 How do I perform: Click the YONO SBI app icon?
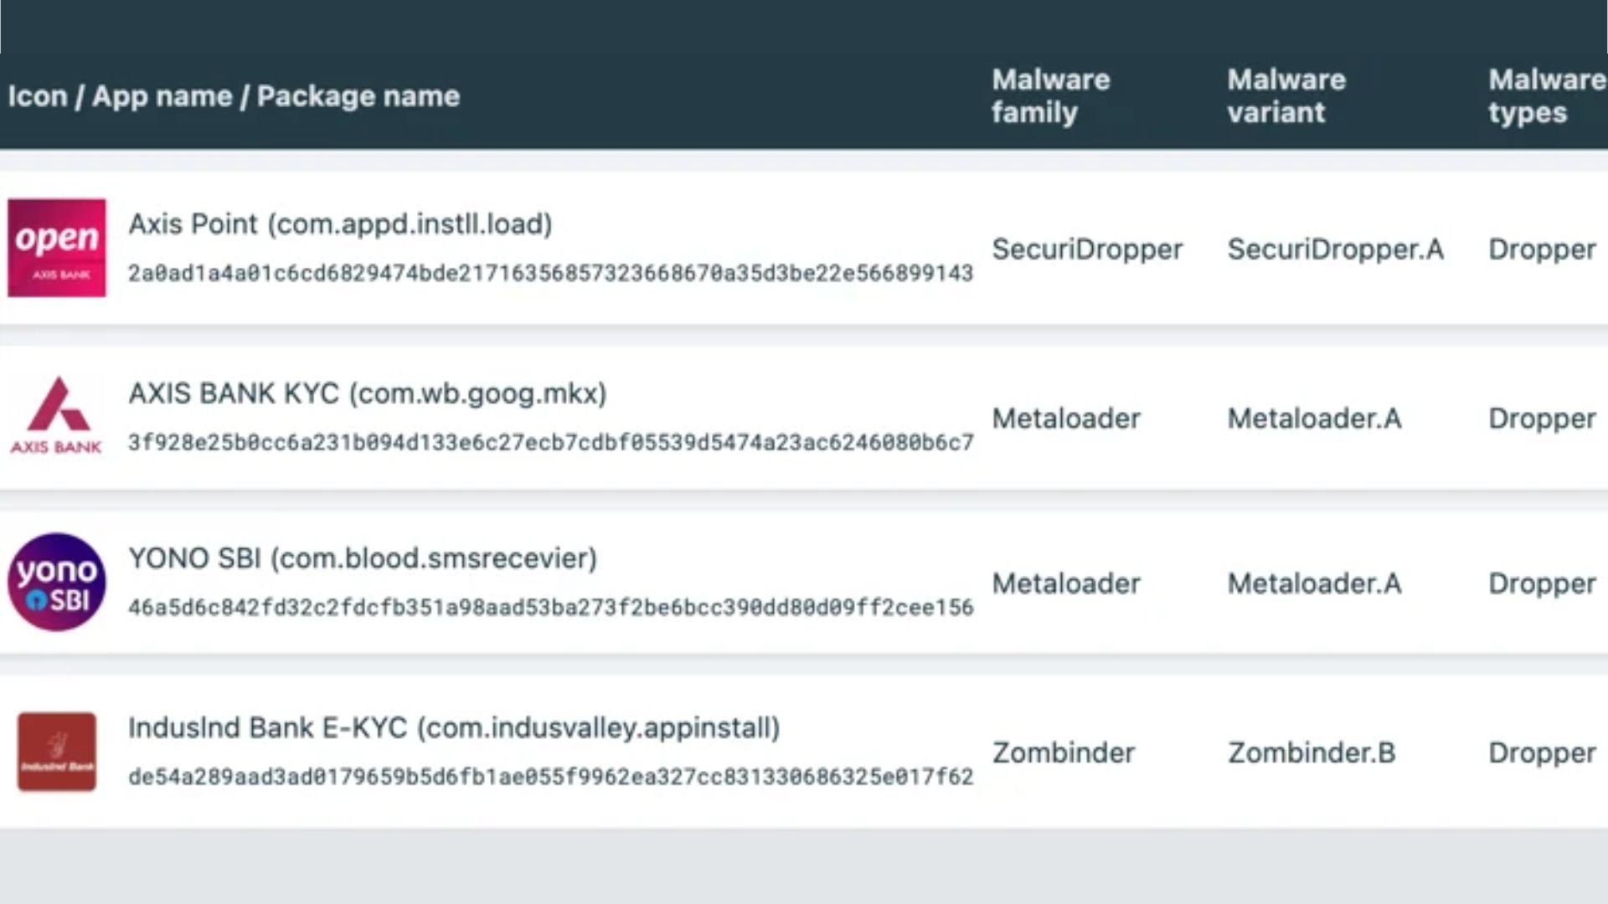pyautogui.click(x=57, y=583)
